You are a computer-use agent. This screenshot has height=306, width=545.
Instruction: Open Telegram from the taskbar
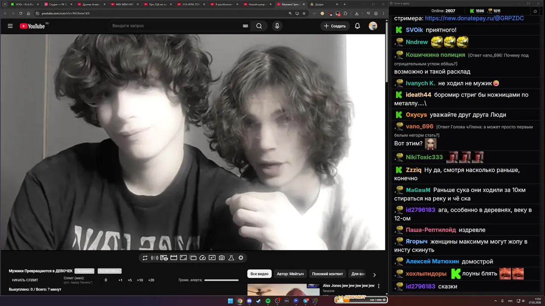[306, 301]
